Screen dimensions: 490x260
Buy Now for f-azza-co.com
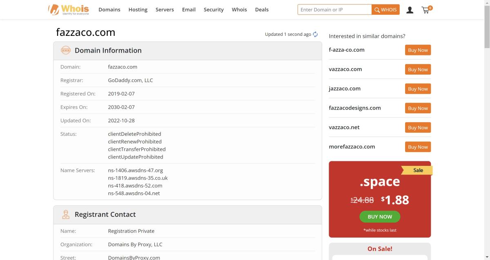(418, 50)
